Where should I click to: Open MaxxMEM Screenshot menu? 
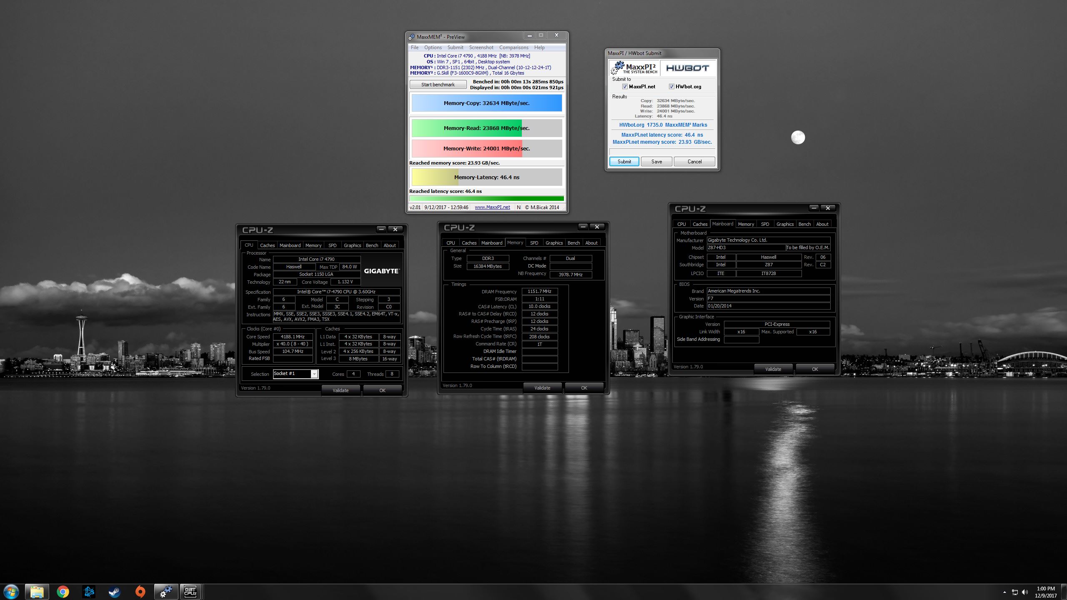point(481,47)
